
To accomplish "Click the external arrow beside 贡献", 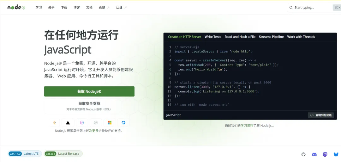I will point(108,7).
